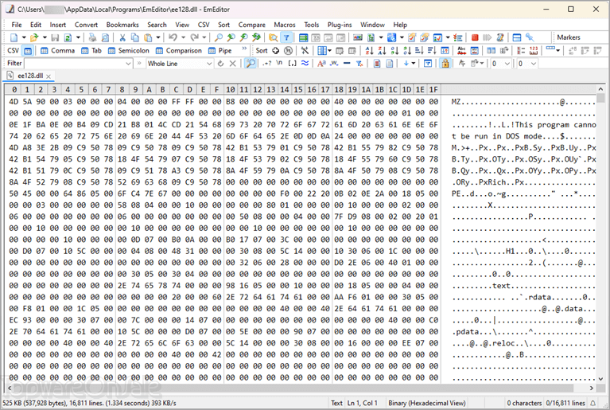The width and height of the screenshot is (610, 410).
Task: Click the Tab separated mode button
Action: [91, 51]
